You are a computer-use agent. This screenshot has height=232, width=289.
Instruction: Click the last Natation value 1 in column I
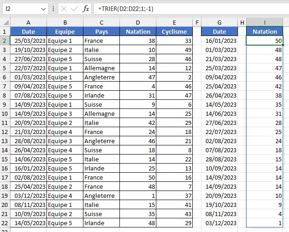264,223
